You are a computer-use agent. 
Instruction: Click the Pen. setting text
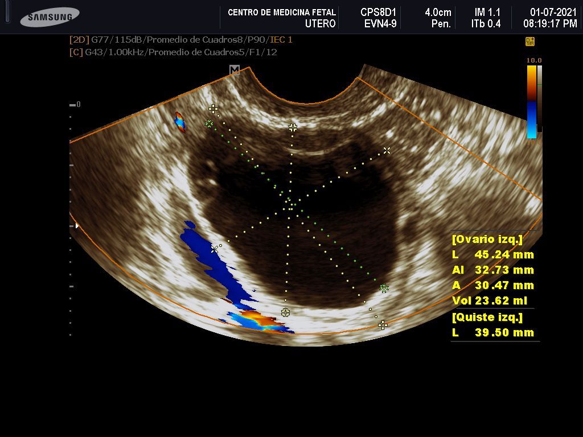(441, 24)
